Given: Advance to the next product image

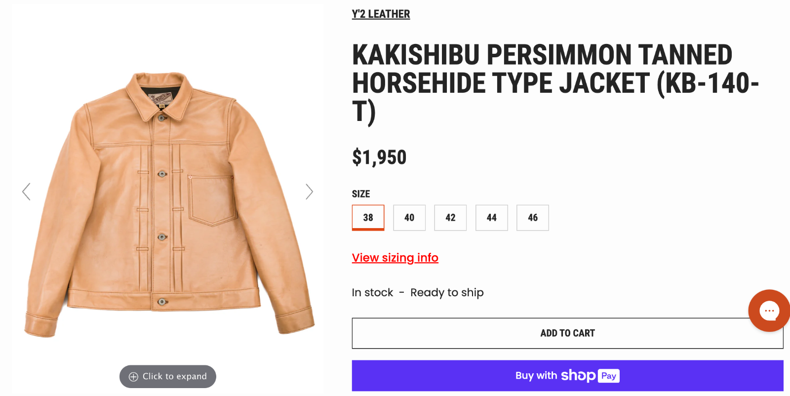Looking at the screenshot, I should (x=309, y=192).
